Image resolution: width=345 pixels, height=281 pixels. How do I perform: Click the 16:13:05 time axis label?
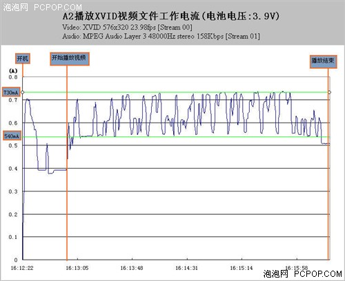click(x=77, y=268)
